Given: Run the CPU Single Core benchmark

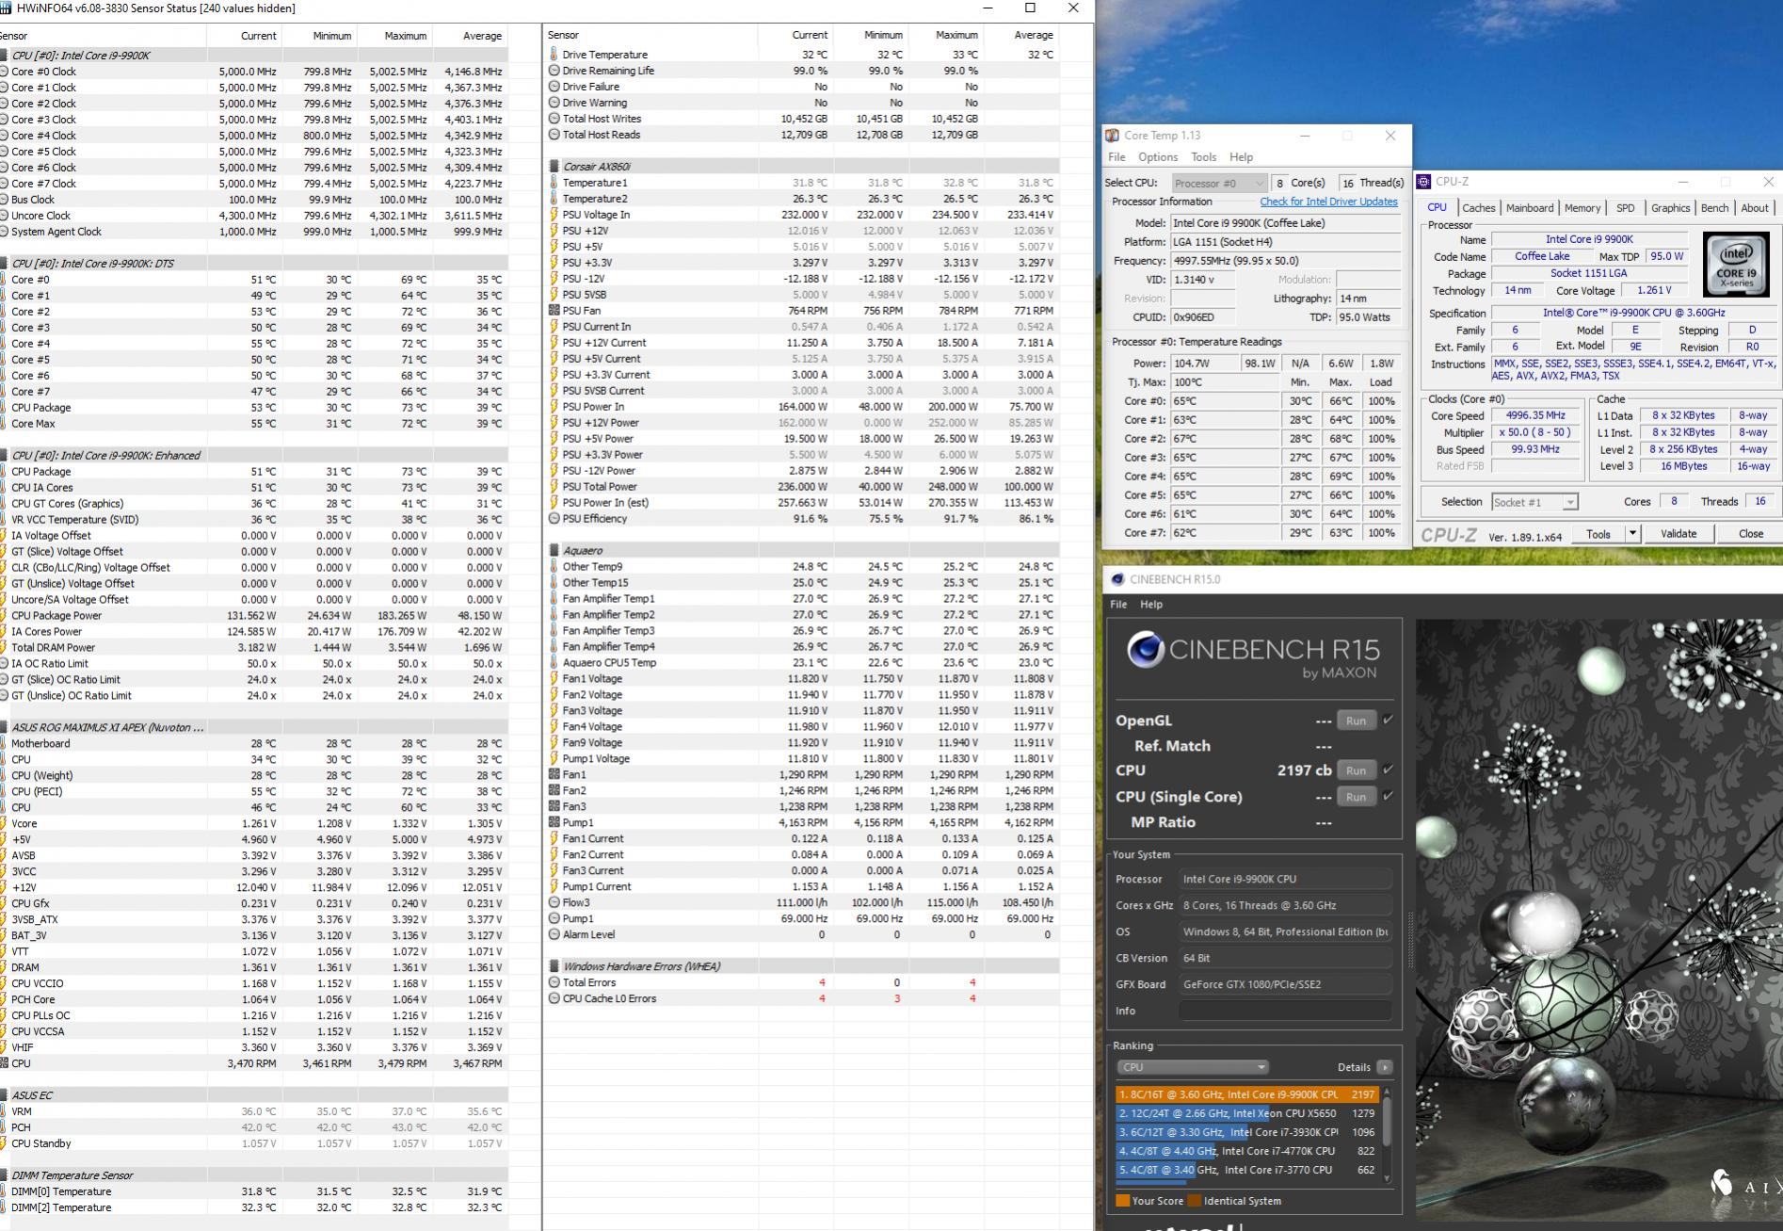Looking at the screenshot, I should point(1356,797).
